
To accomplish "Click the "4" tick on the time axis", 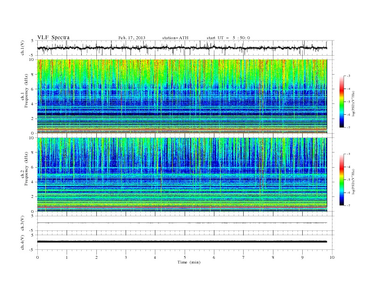I will (x=155, y=257).
